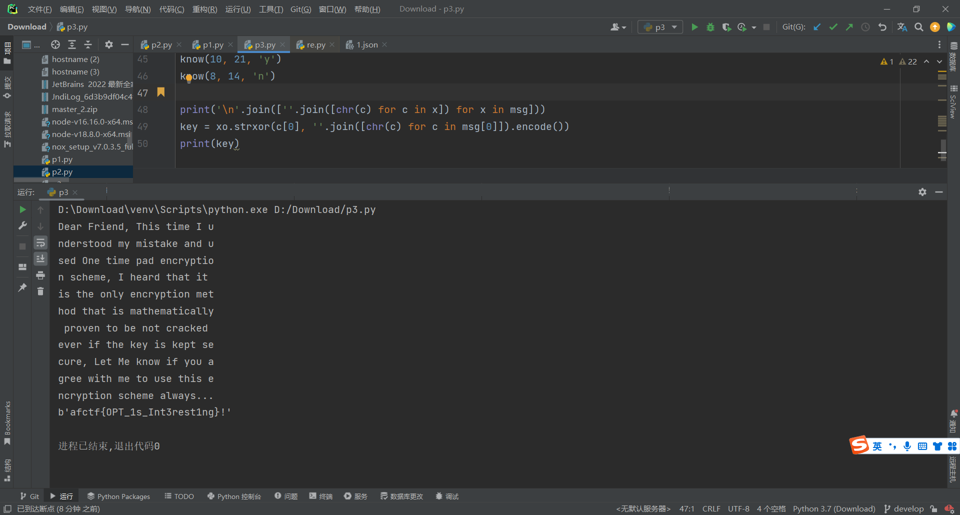Start debugging with the bug icon

point(710,27)
